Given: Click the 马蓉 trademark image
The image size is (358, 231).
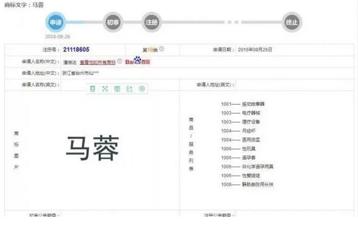Looking at the screenshot, I should coord(92,148).
